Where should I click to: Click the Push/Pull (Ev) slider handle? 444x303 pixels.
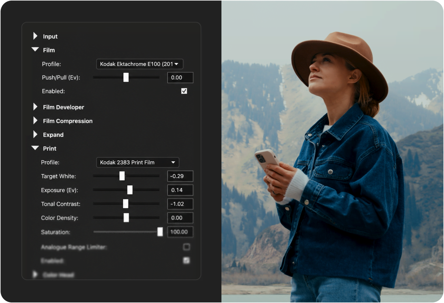[126, 77]
